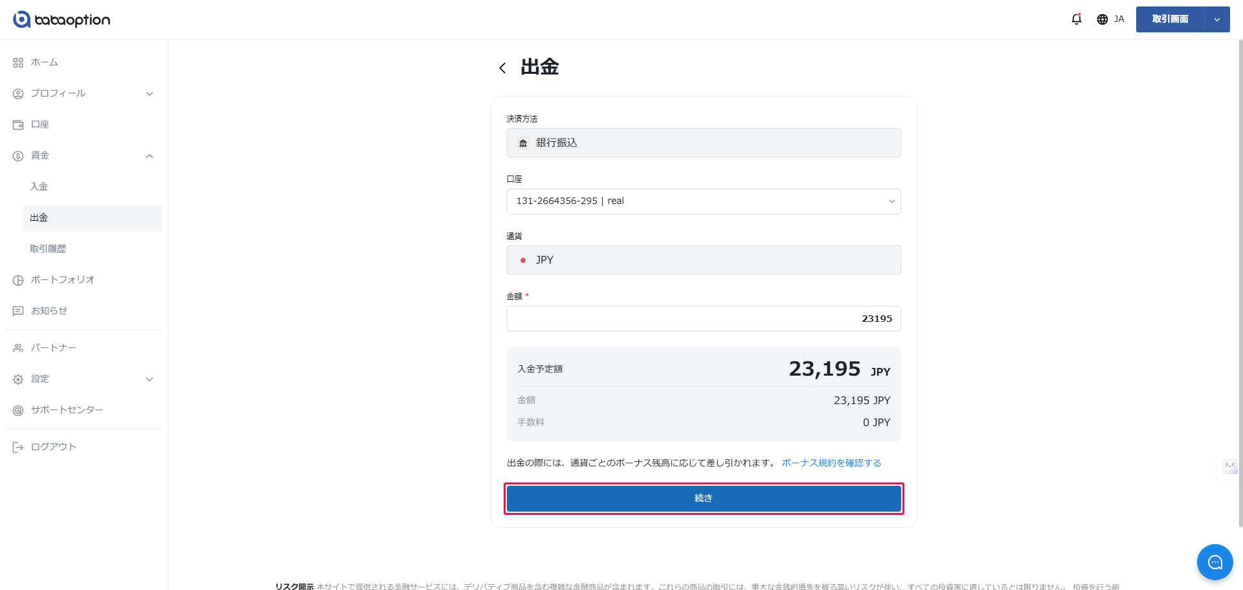This screenshot has height=590, width=1243.
Task: Open the language selector globe icon
Action: tap(1103, 19)
